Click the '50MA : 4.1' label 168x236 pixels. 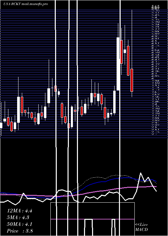19,224
